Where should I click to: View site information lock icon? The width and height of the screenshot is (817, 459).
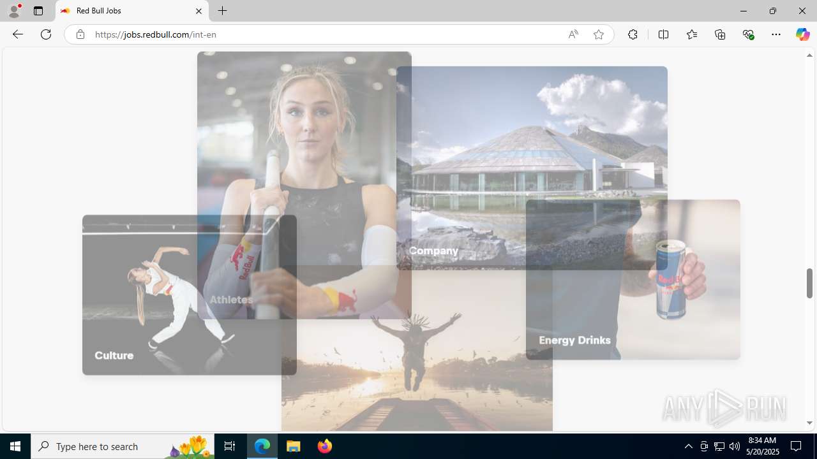80,34
